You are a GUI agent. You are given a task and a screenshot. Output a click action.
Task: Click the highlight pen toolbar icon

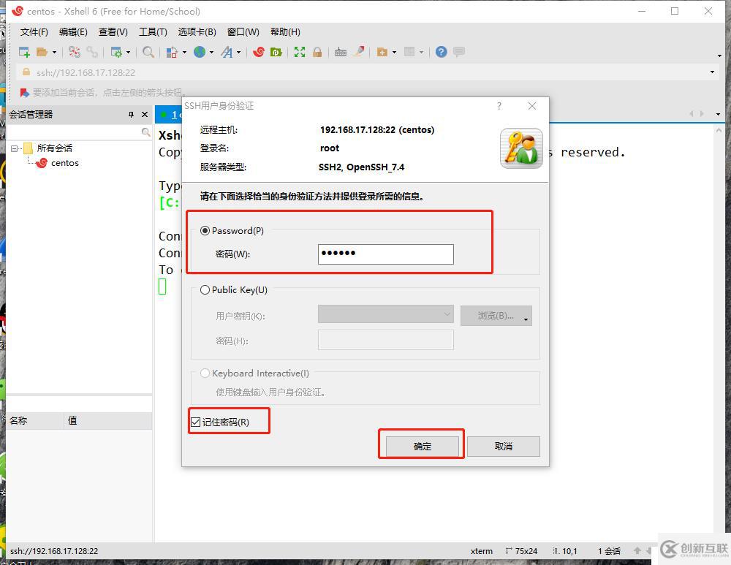tap(358, 51)
